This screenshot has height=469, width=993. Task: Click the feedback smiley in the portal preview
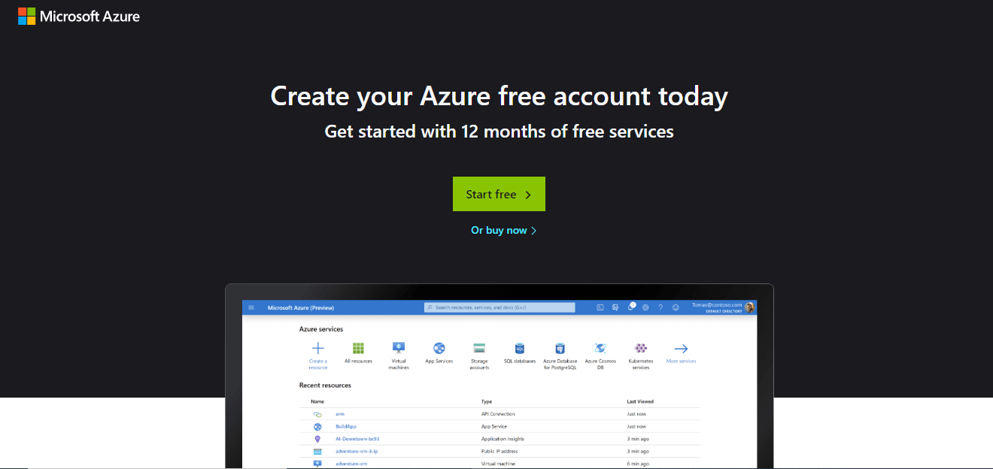tap(676, 307)
